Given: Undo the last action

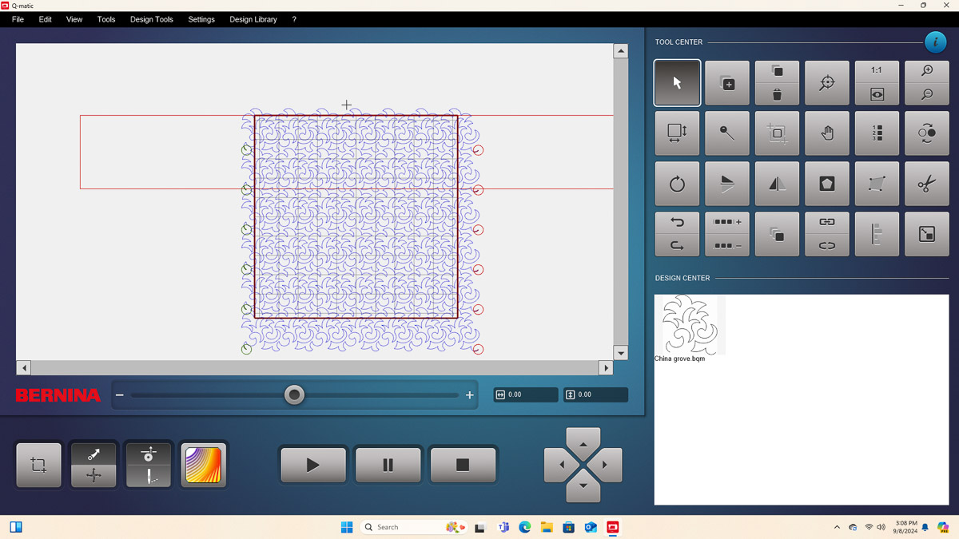Looking at the screenshot, I should (x=677, y=223).
